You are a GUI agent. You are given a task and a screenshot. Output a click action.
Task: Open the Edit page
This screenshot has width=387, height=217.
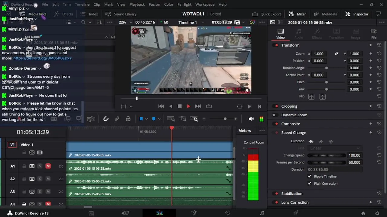[x=159, y=213]
